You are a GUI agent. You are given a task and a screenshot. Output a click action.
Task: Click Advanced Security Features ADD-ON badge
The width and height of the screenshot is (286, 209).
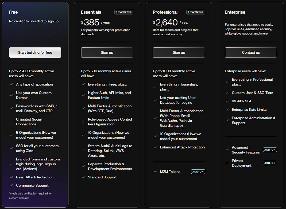point(270,150)
